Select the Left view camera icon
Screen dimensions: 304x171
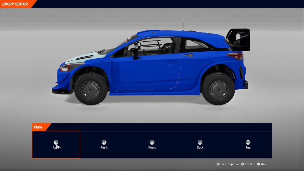tap(56, 142)
